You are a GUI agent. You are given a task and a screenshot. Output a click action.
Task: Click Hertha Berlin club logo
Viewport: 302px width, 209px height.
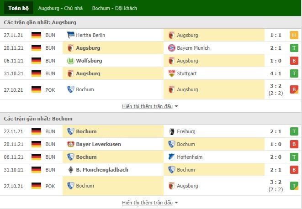coord(71,35)
